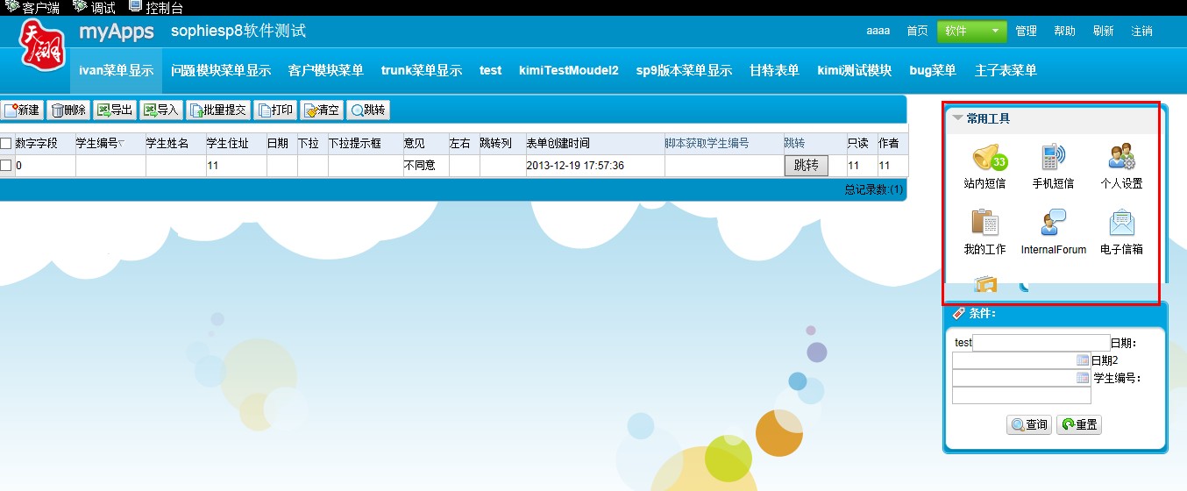This screenshot has width=1187, height=491.
Task: Click the 管理 link
Action: [1027, 31]
